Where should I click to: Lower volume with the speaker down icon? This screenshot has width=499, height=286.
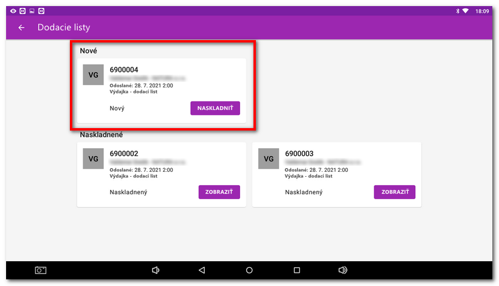click(x=156, y=270)
